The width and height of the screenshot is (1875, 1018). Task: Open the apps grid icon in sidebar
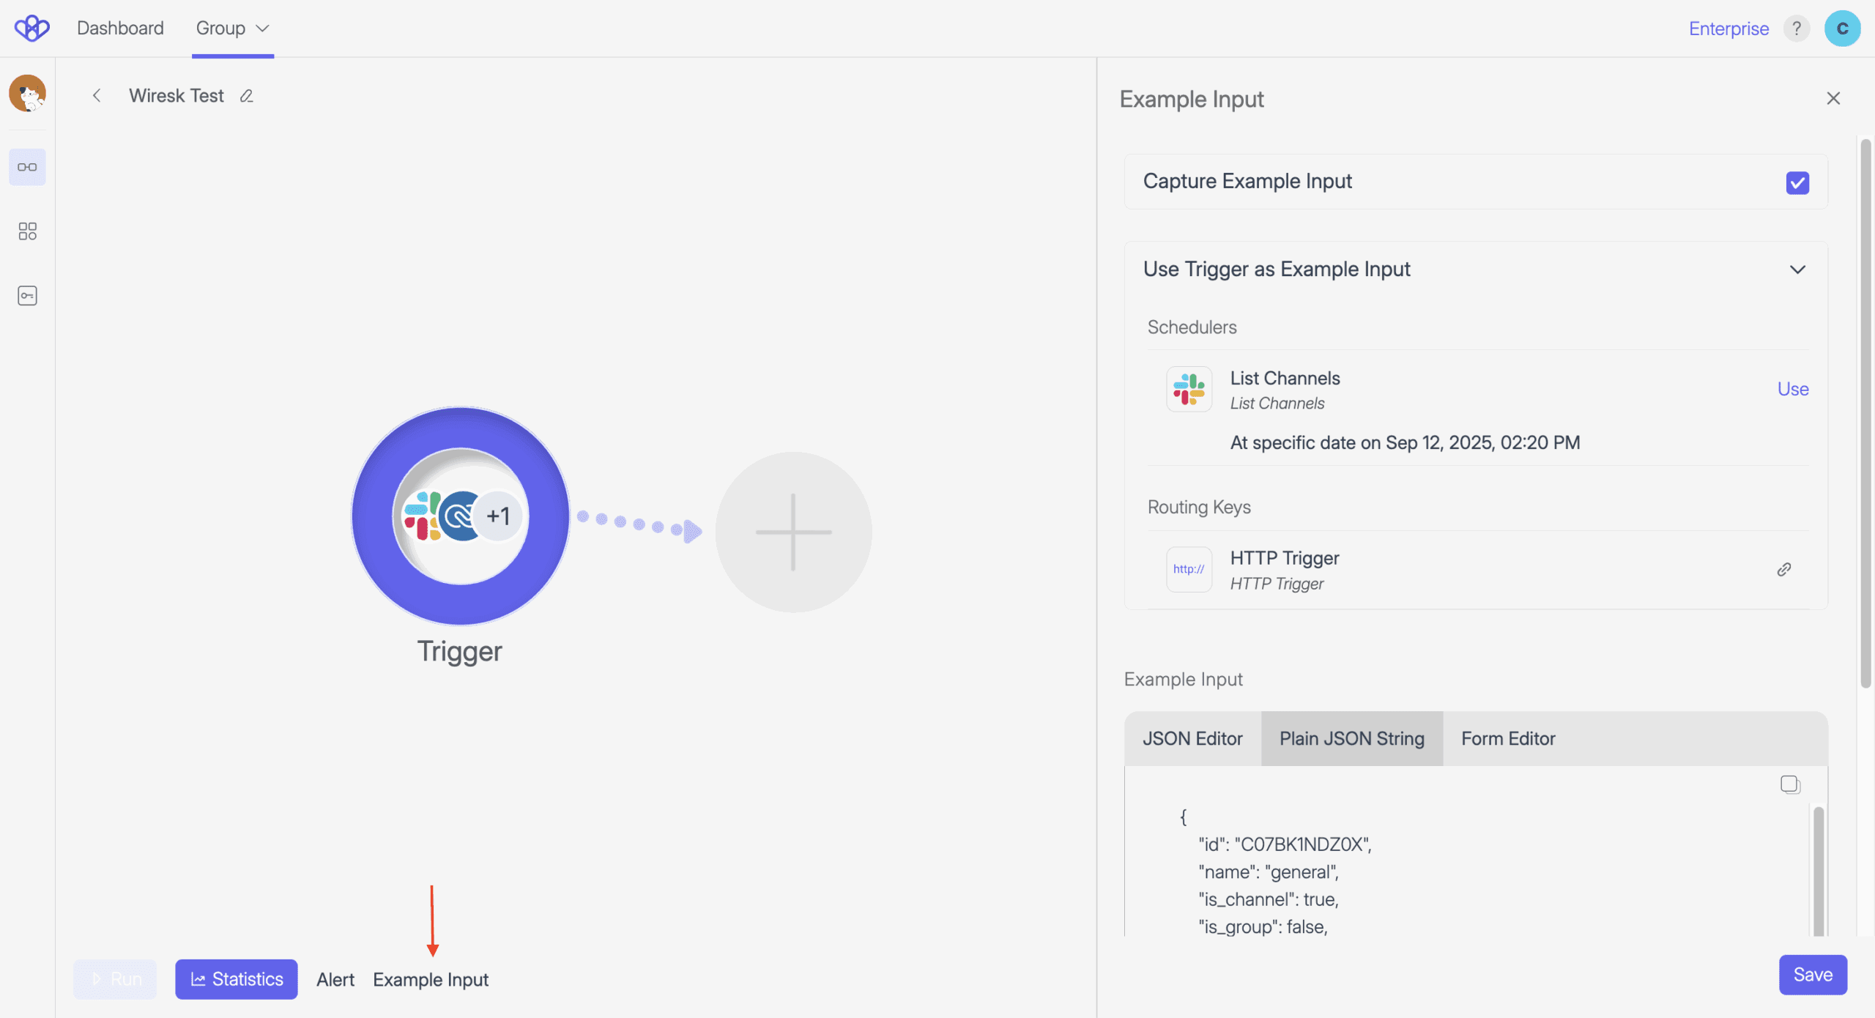pyautogui.click(x=27, y=231)
